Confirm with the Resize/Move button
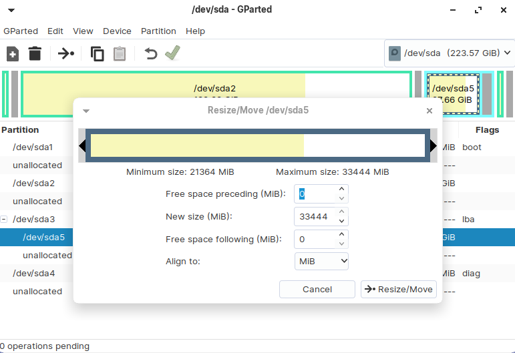The image size is (515, 353). [399, 290]
